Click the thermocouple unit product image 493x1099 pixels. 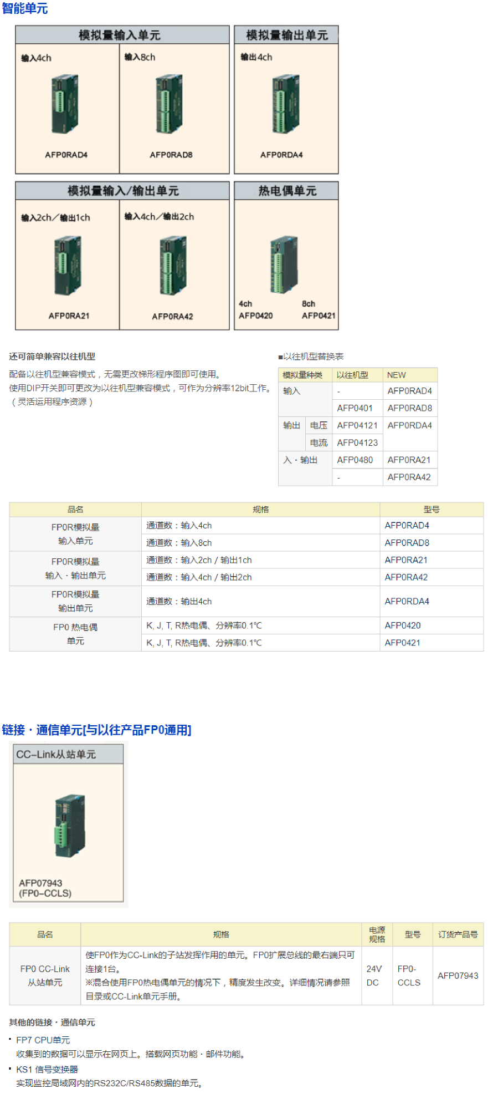click(x=284, y=266)
